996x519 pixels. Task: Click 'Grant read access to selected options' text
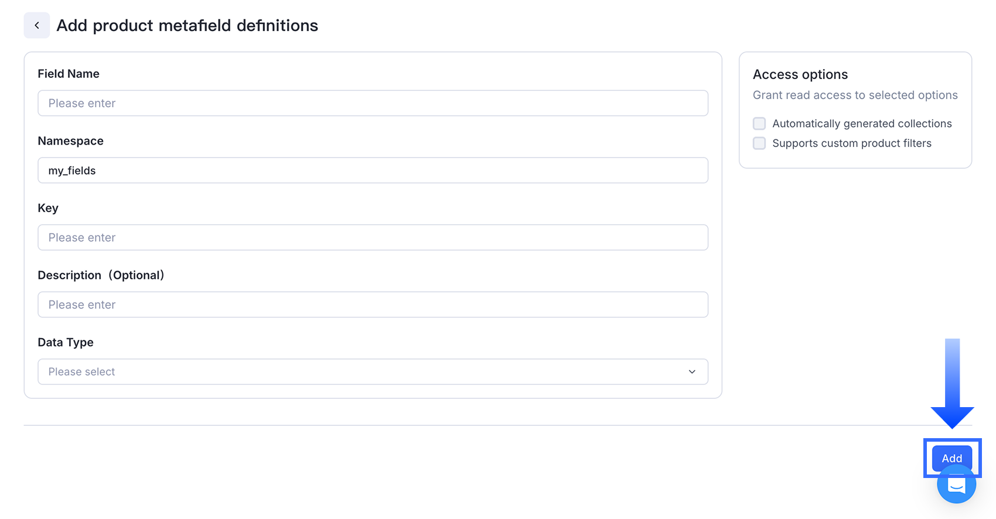[855, 95]
